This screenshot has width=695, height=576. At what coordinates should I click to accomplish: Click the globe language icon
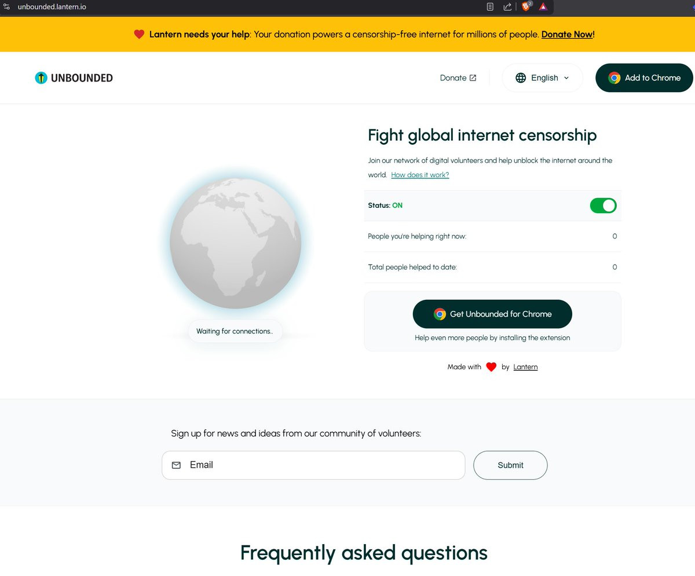pyautogui.click(x=521, y=78)
